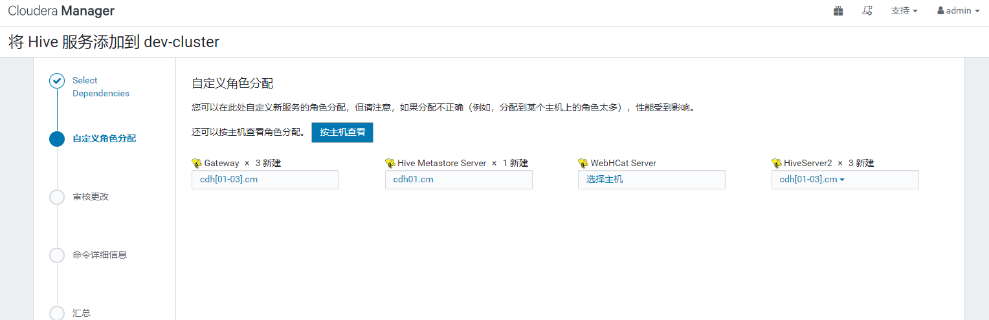Click the active step circle for 自定义角色分配
Viewport: 989px width, 320px height.
[x=57, y=138]
